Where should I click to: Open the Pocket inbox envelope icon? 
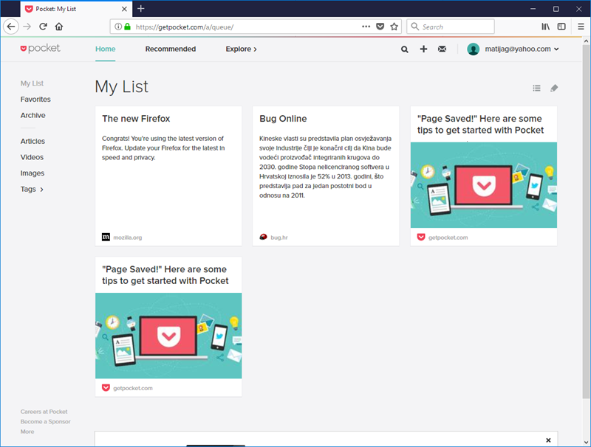[442, 49]
